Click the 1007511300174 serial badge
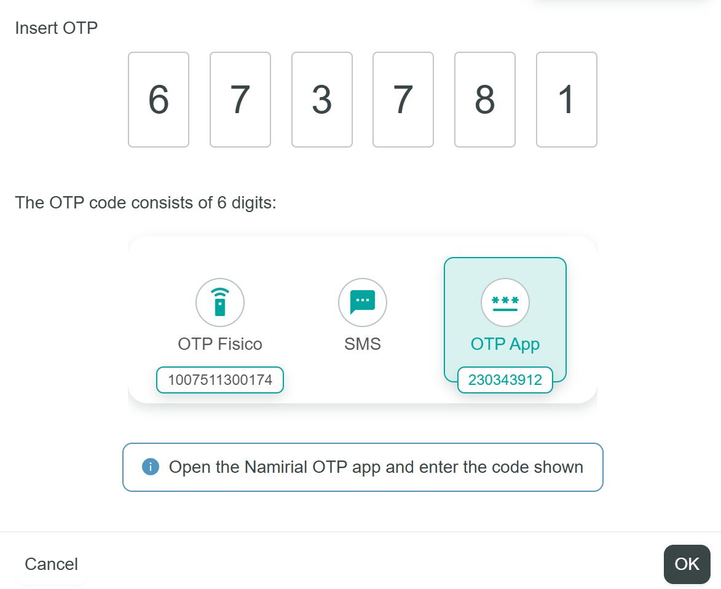 220,380
